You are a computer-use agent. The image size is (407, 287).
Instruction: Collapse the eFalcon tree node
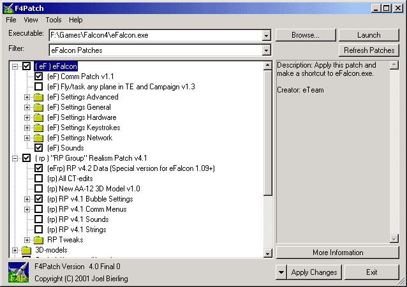click(x=15, y=66)
